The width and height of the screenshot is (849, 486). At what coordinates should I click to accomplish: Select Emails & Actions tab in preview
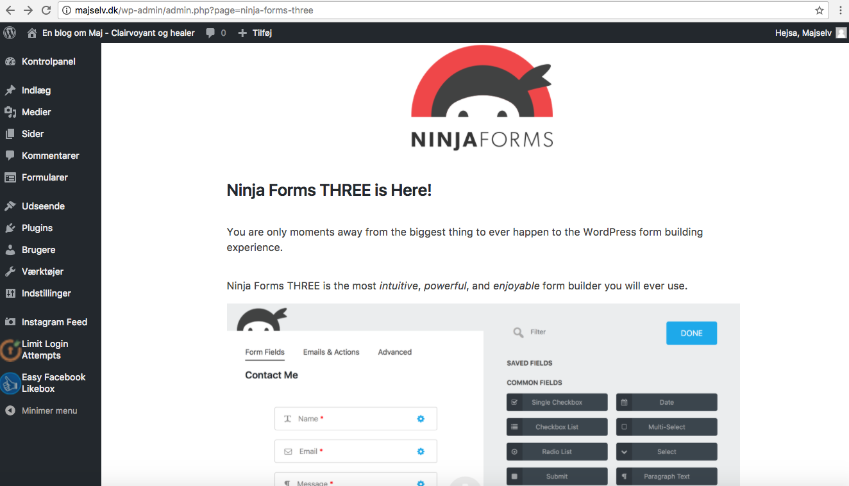tap(331, 352)
